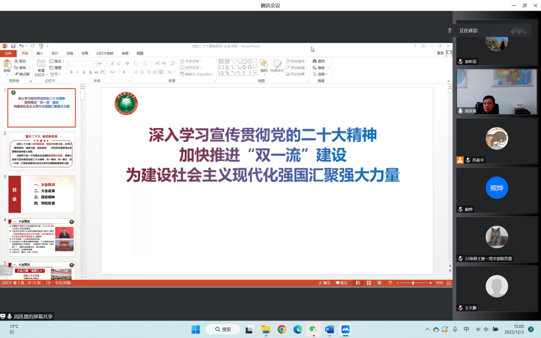Image resolution: width=541 pixels, height=338 pixels.
Task: Switch to the 幻灯片放映 tab
Action: pyautogui.click(x=105, y=53)
